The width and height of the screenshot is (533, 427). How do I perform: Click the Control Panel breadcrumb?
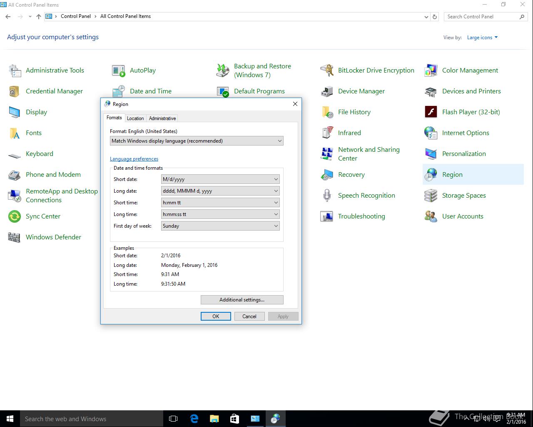tap(76, 16)
